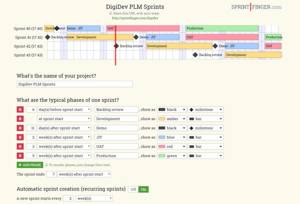Image resolution: width=300 pixels, height=204 pixels.
Task: Delete the Production phase row
Action: point(20,156)
